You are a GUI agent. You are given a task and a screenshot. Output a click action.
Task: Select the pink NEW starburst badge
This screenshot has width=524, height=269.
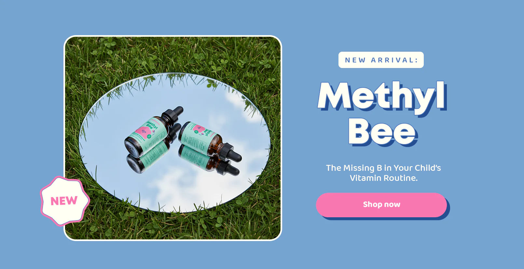(64, 201)
